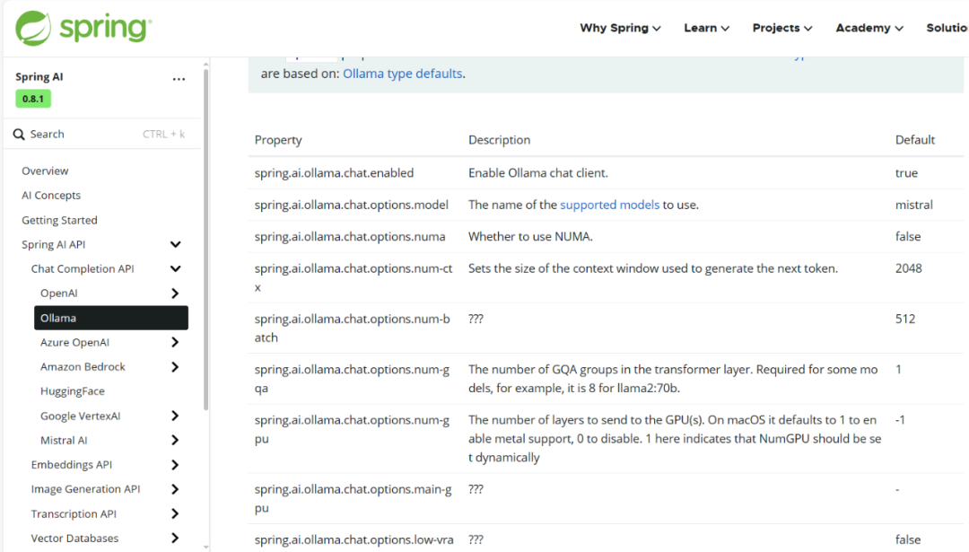The width and height of the screenshot is (969, 552).
Task: Click the Spring AI sidebar title
Action: [39, 76]
